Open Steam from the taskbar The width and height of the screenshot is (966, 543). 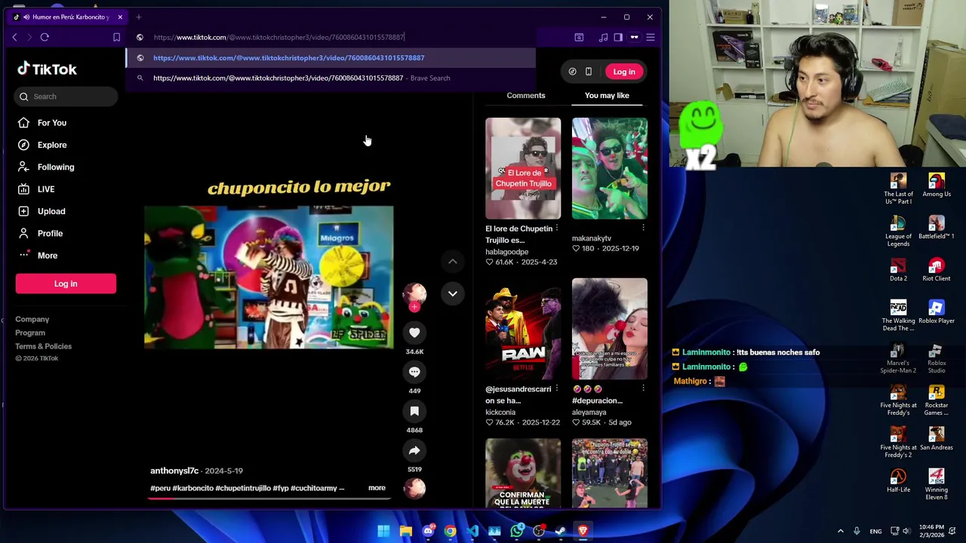point(561,531)
